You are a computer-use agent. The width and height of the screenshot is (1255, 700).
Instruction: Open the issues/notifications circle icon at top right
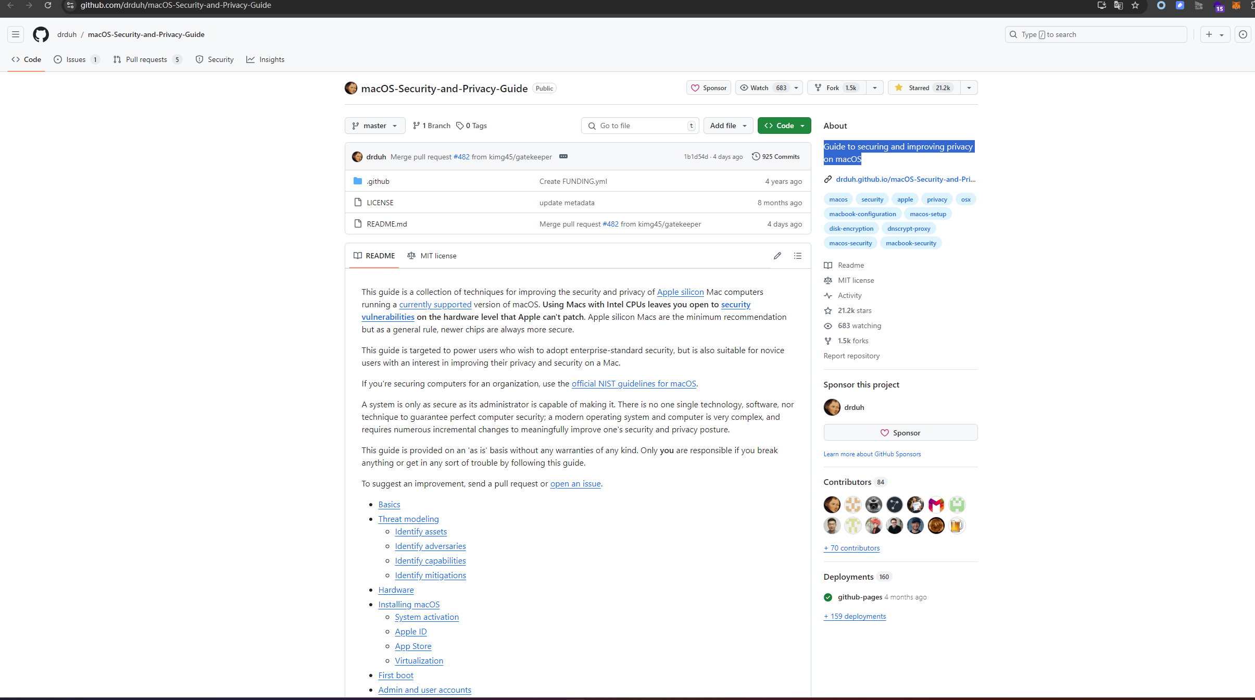tap(1243, 34)
